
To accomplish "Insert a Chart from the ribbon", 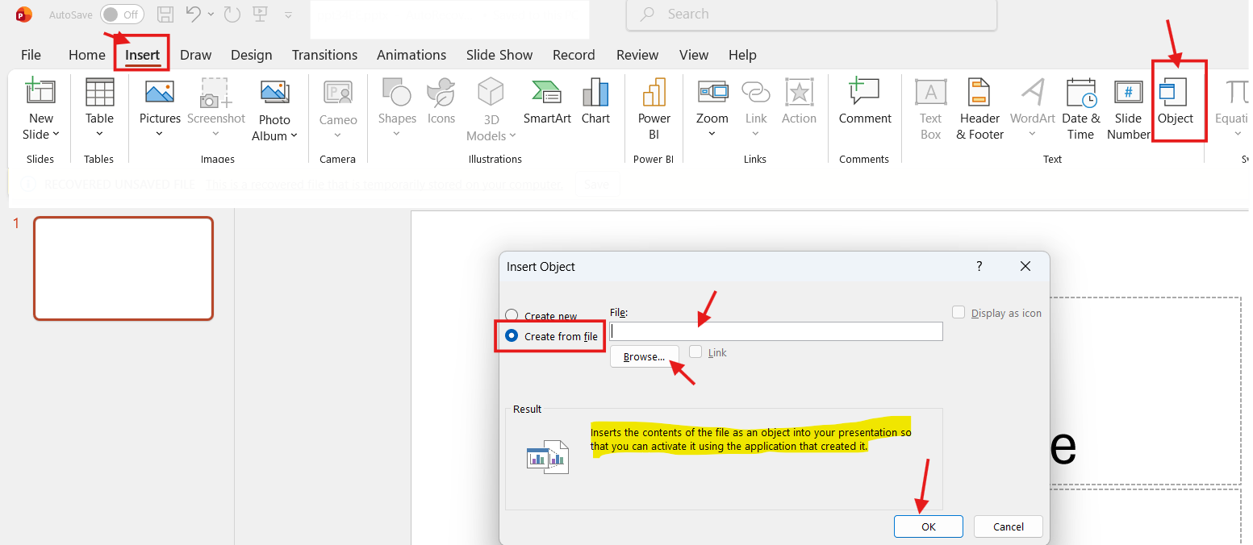I will click(x=595, y=92).
